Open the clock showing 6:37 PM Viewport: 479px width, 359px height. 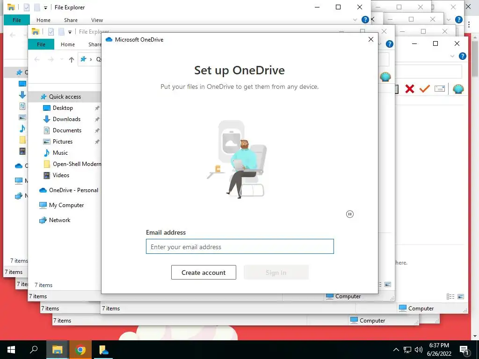[x=439, y=350]
